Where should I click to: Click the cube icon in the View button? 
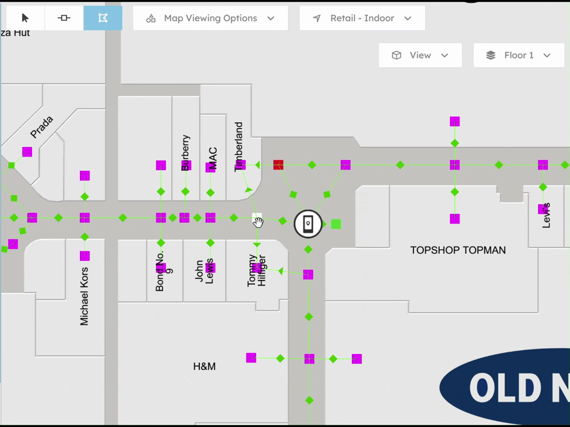[x=396, y=55]
